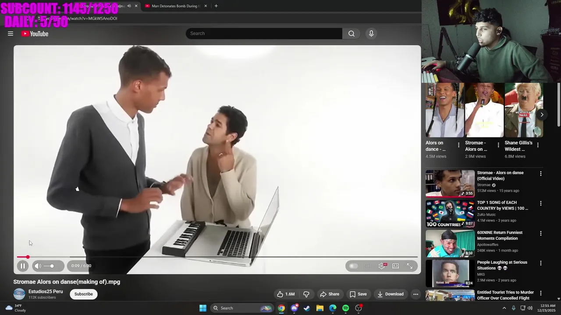The width and height of the screenshot is (561, 315).
Task: Subscribe to Estudios25 Peru
Action: (x=83, y=294)
